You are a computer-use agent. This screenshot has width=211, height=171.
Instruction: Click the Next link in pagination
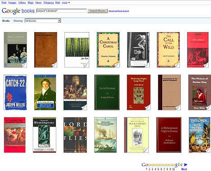184,169
